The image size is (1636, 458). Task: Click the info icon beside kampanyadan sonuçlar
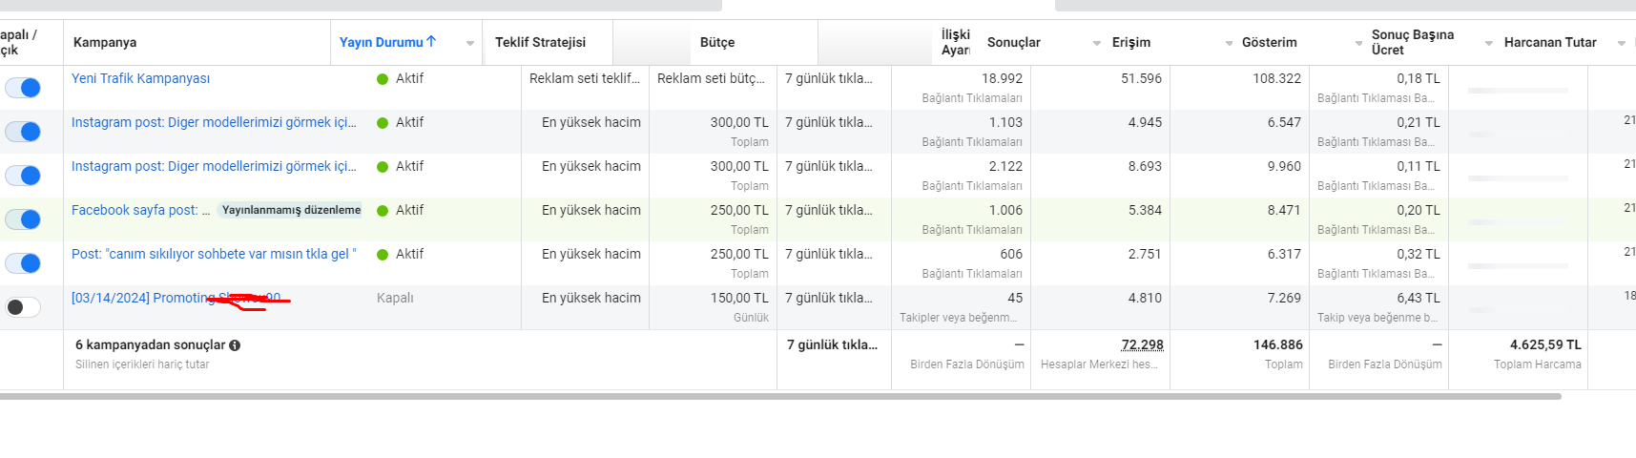tap(235, 345)
